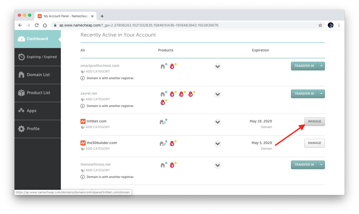This screenshot has height=214, width=359.
Task: Click Transfer In for thenewfitness.net
Action: click(x=304, y=165)
